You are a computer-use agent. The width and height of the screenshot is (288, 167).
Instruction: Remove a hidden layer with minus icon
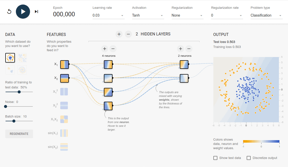(x=128, y=34)
